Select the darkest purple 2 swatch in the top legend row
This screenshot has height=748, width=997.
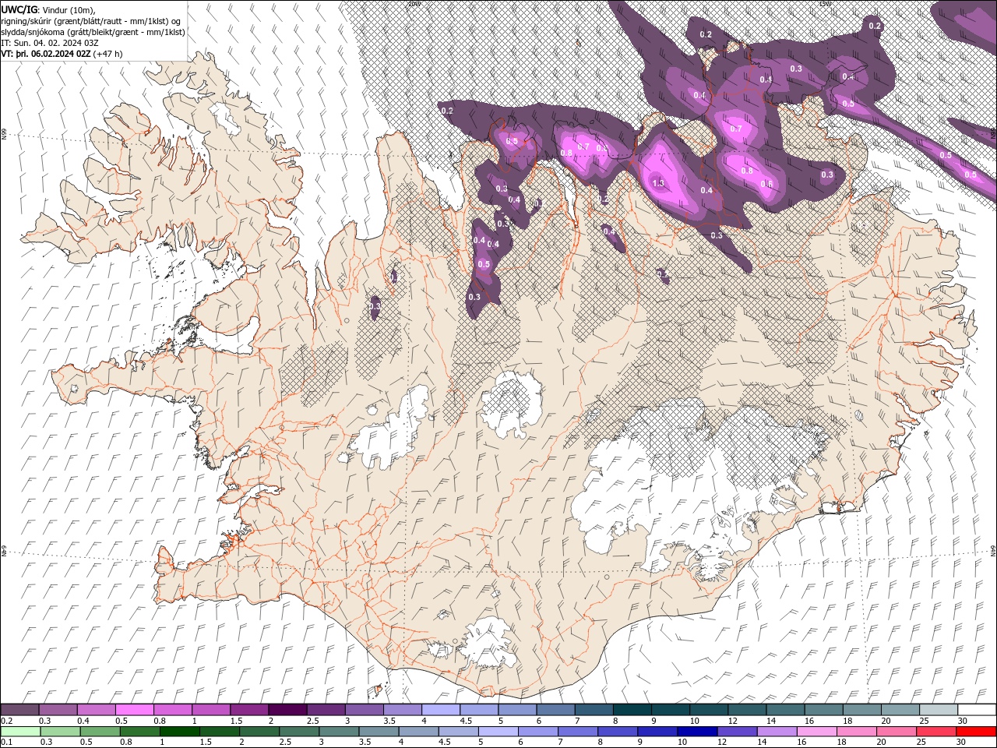287,710
